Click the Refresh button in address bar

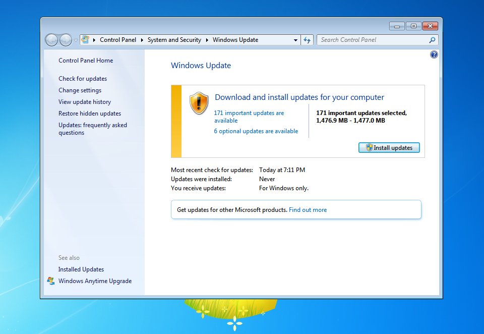307,40
